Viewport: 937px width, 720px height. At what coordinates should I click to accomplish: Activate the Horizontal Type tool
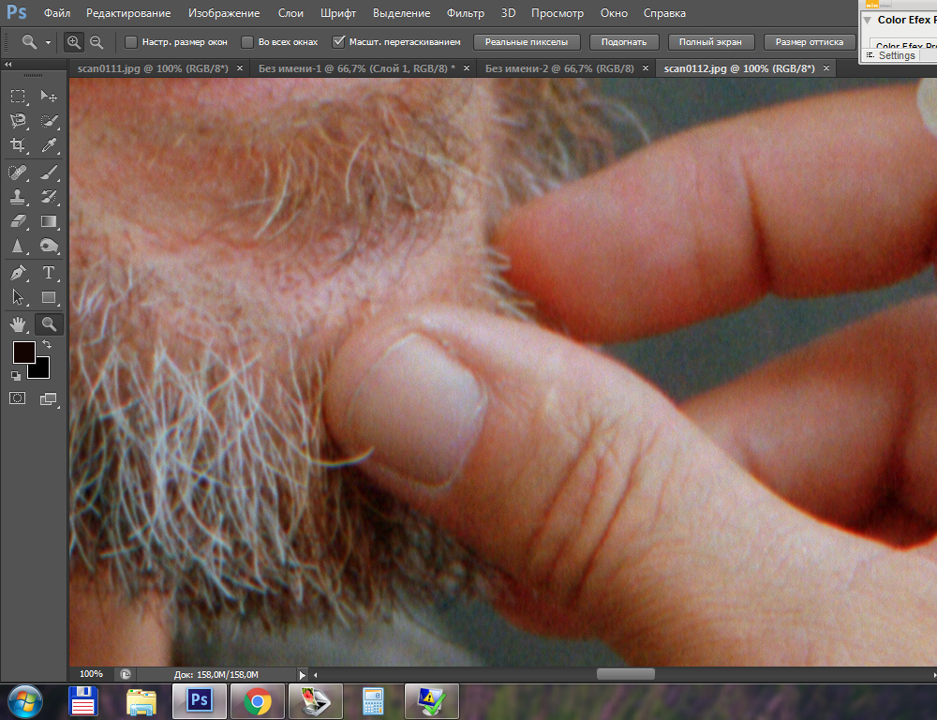pos(50,273)
